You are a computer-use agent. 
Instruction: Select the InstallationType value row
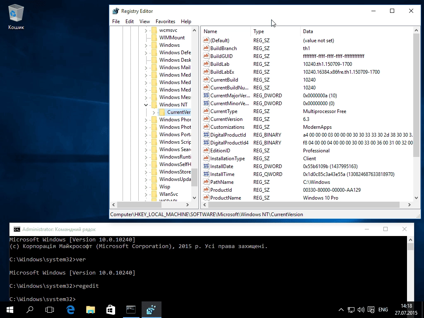(308, 158)
